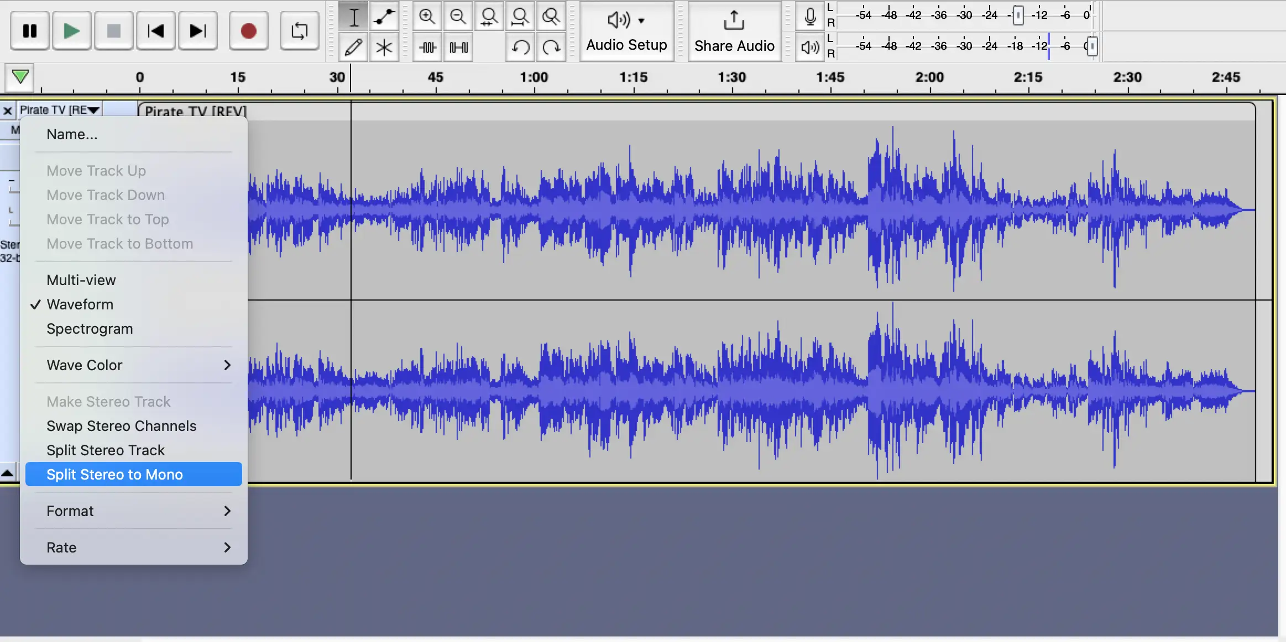Click the Audio Setup button
The width and height of the screenshot is (1286, 642).
[x=626, y=30]
